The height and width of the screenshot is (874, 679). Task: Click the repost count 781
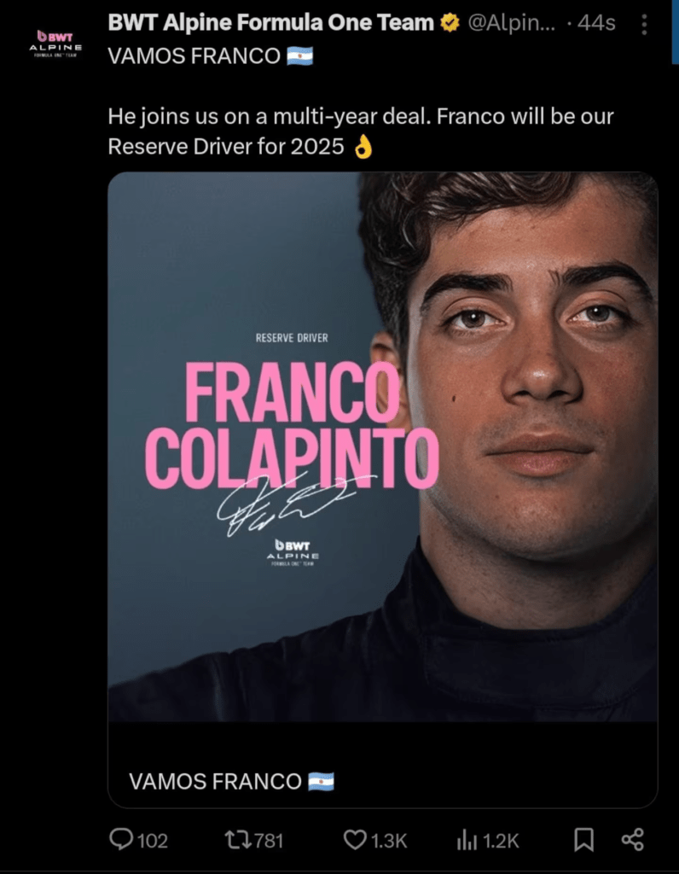[x=268, y=841]
